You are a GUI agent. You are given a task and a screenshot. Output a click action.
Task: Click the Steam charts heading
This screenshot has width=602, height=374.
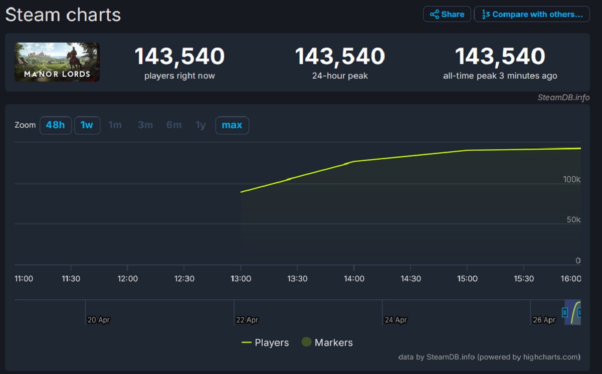tap(63, 15)
